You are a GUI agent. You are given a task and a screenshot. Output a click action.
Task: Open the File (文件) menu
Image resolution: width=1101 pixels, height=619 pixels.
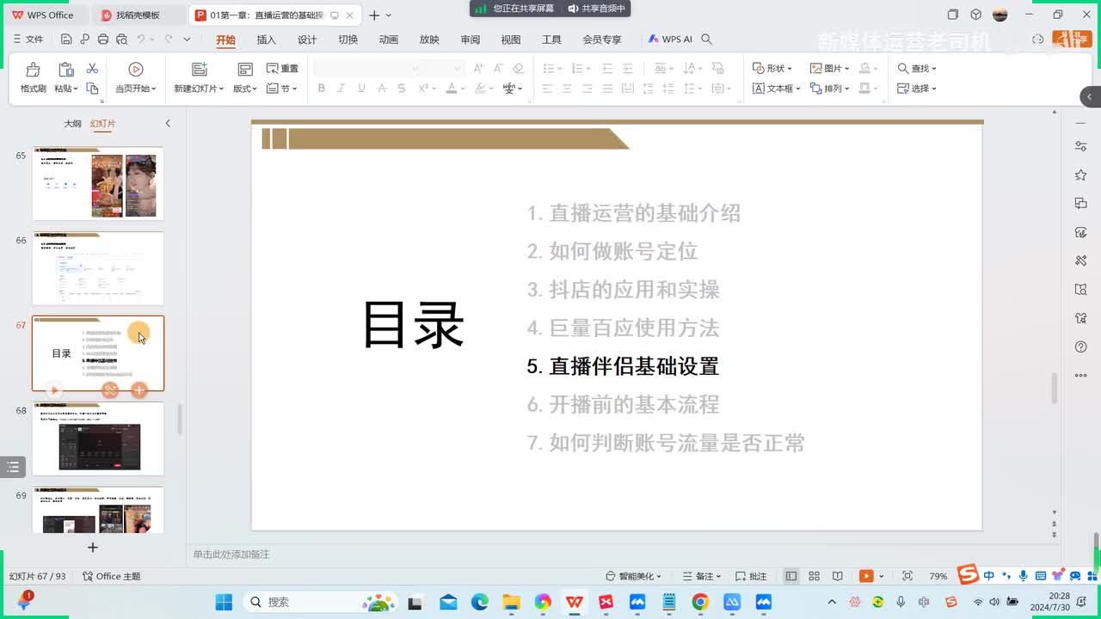coord(28,40)
